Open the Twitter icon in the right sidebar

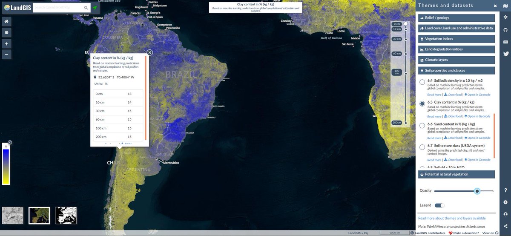coord(505,54)
